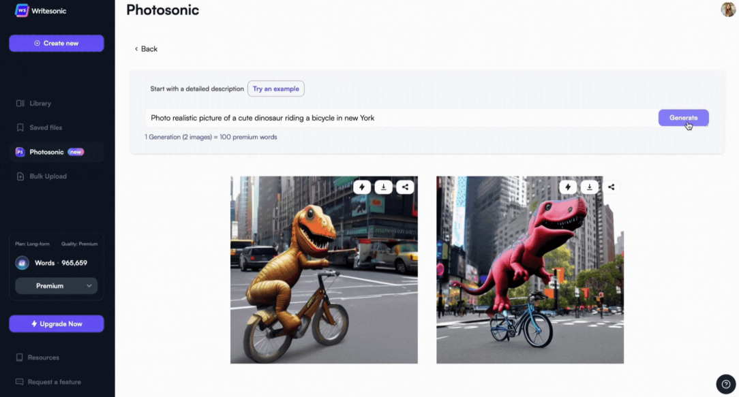Click 'Start with a detailed description' text
Image resolution: width=739 pixels, height=397 pixels.
tap(197, 89)
